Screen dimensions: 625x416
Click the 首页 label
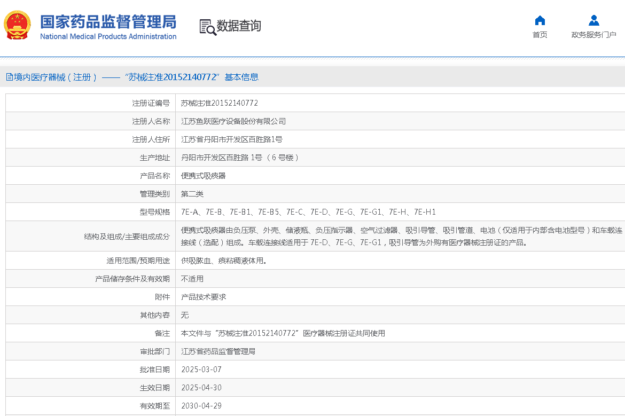click(x=540, y=35)
